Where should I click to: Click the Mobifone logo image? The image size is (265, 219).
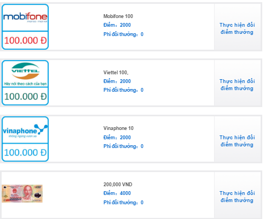25,17
